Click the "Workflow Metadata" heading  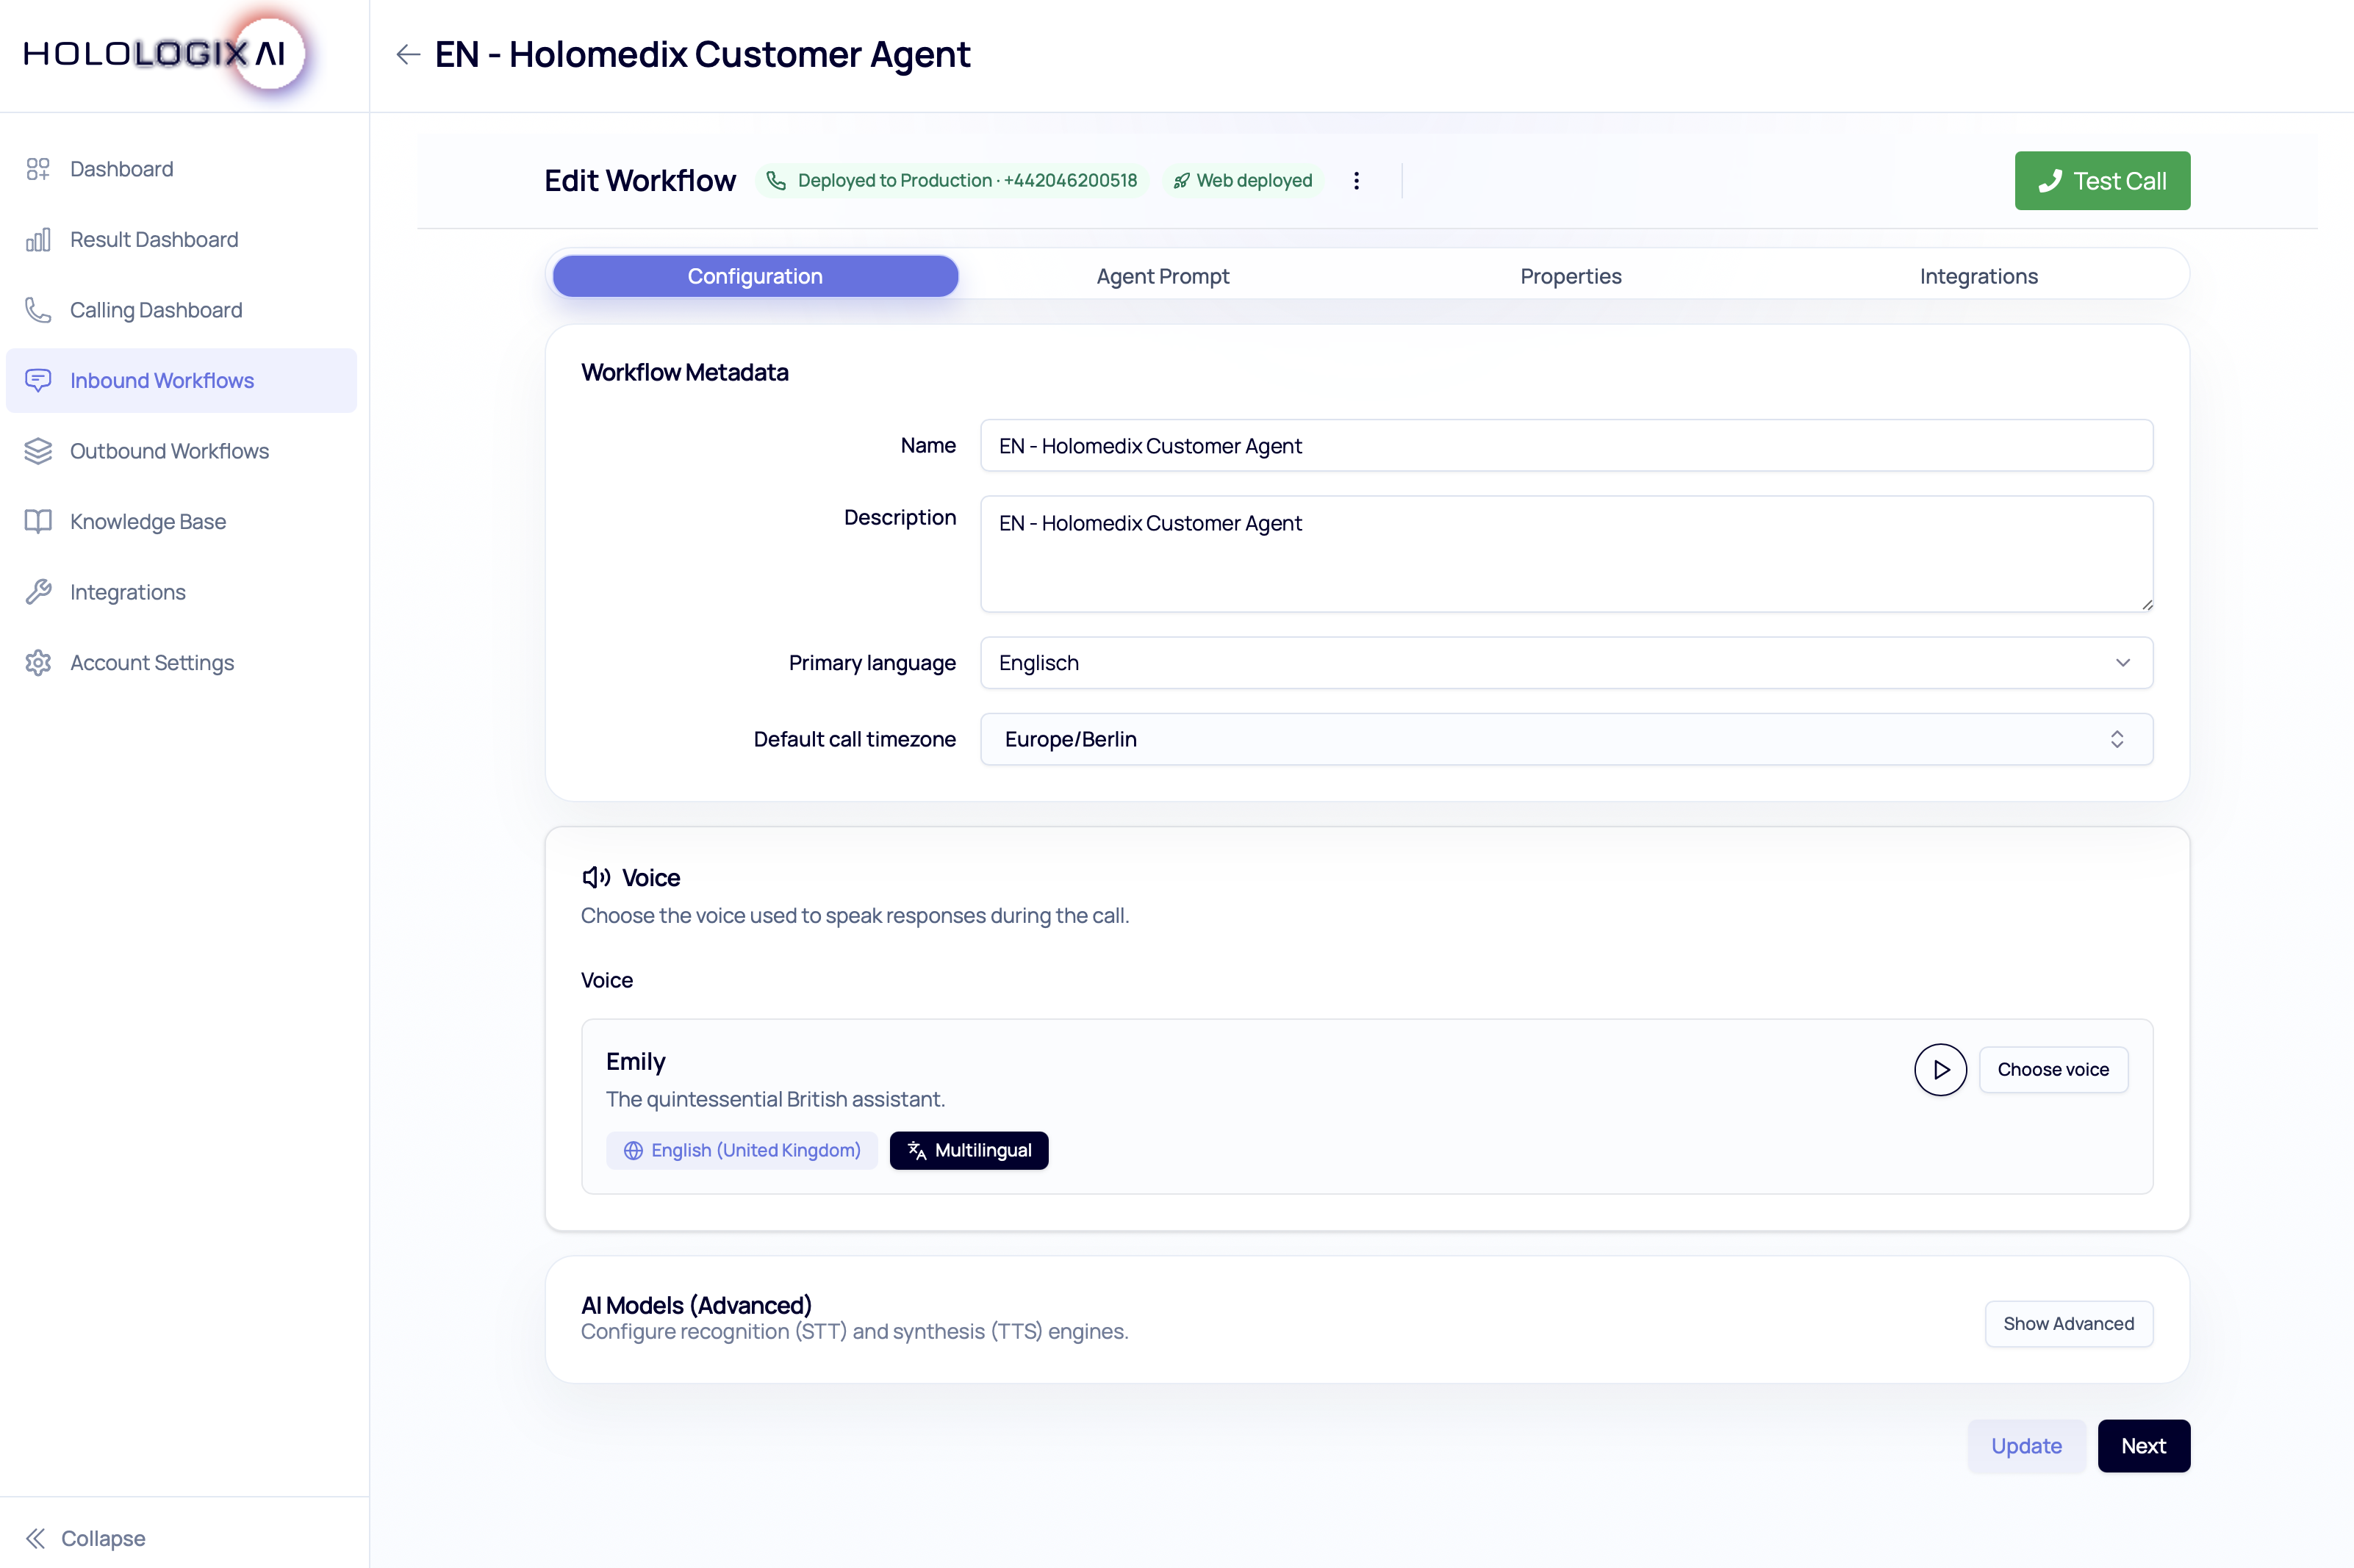[x=685, y=373]
